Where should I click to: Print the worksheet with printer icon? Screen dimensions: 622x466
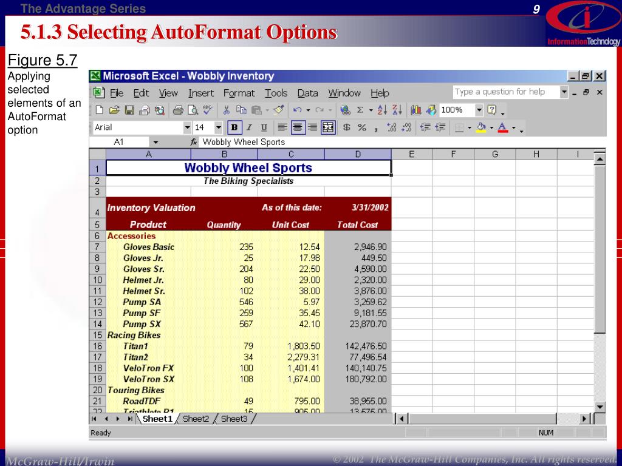(178, 110)
